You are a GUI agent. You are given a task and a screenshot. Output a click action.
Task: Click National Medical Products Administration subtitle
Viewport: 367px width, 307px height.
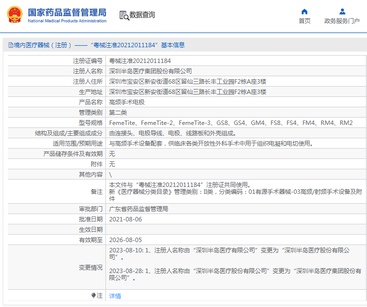67,21
